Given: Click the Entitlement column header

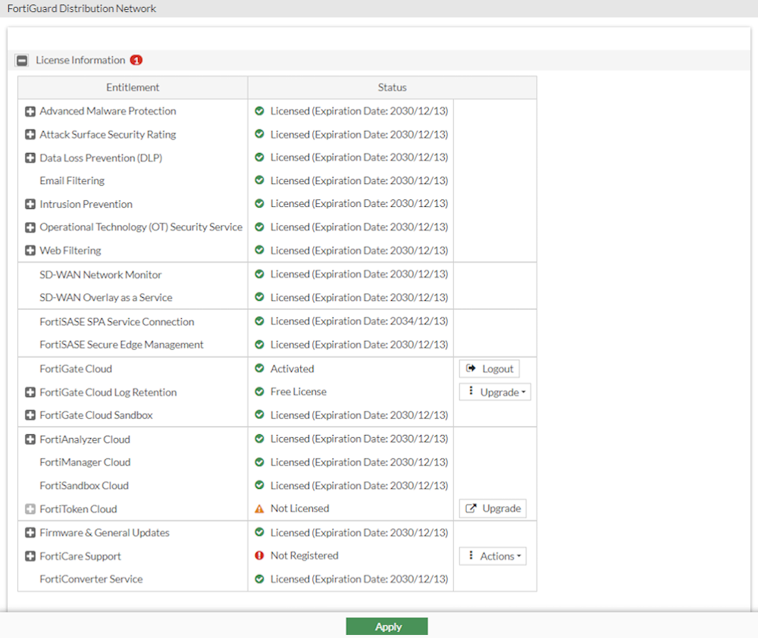Looking at the screenshot, I should coord(133,87).
